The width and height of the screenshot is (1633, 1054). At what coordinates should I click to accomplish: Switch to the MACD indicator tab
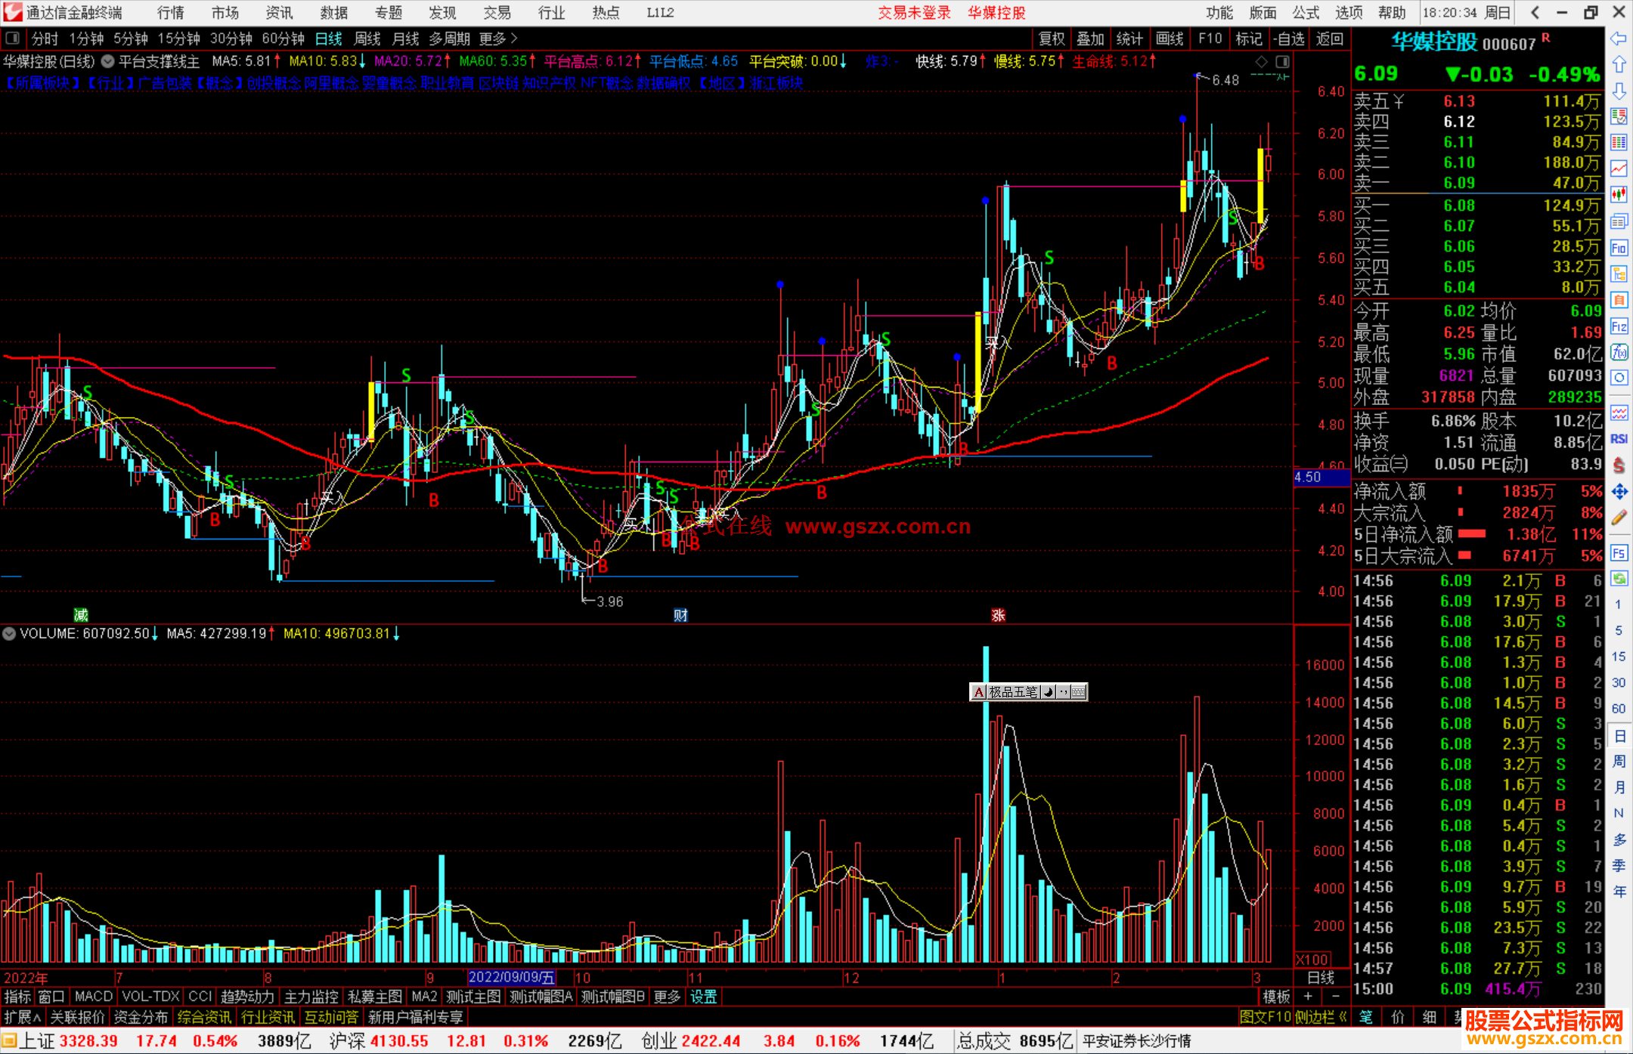(x=93, y=997)
